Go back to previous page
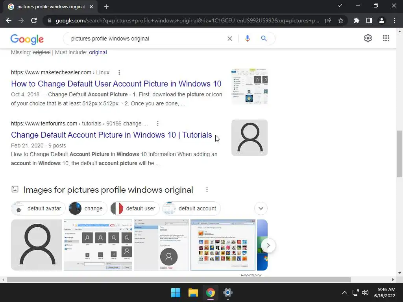 (x=9, y=20)
